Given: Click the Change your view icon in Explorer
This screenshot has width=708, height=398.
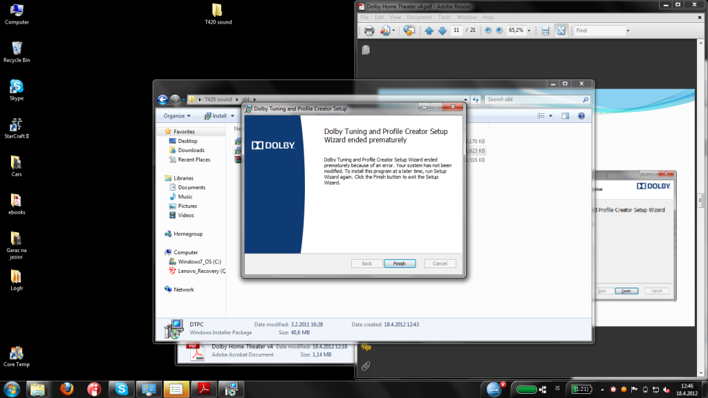Looking at the screenshot, I should pos(541,116).
